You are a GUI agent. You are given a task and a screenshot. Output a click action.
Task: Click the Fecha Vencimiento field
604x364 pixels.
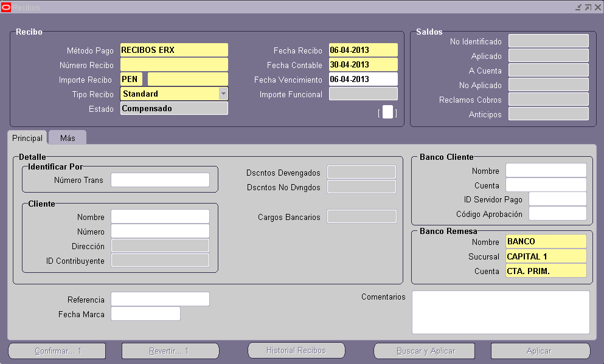click(363, 79)
